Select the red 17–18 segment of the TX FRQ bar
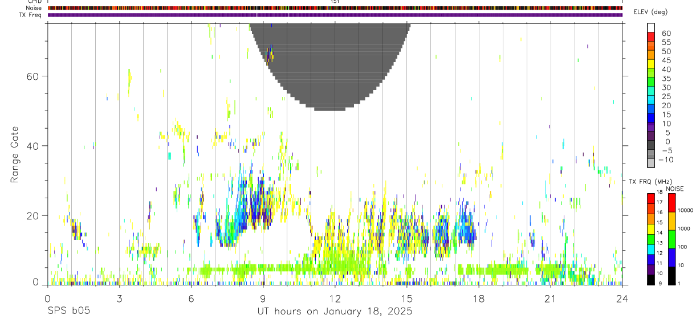The image size is (700, 323). tap(651, 198)
